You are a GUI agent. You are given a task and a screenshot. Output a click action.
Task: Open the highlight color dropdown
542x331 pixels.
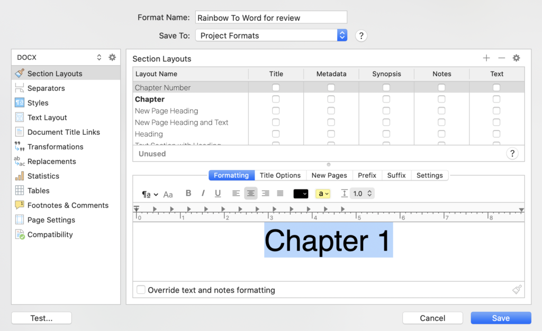coord(323,194)
